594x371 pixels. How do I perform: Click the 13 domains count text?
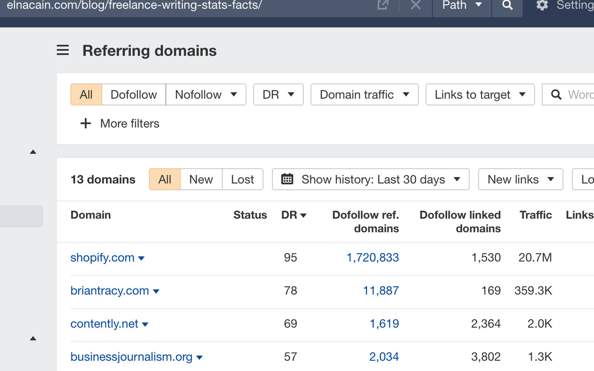[x=103, y=179]
